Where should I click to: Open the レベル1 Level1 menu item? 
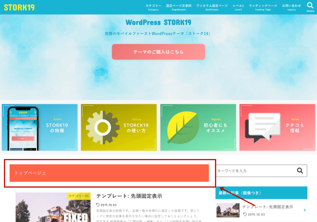pyautogui.click(x=238, y=7)
